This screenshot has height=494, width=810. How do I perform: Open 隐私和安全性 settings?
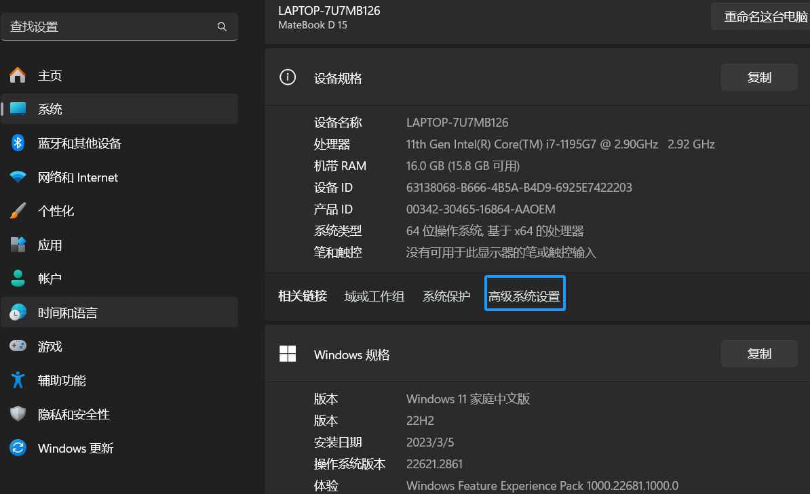119,414
